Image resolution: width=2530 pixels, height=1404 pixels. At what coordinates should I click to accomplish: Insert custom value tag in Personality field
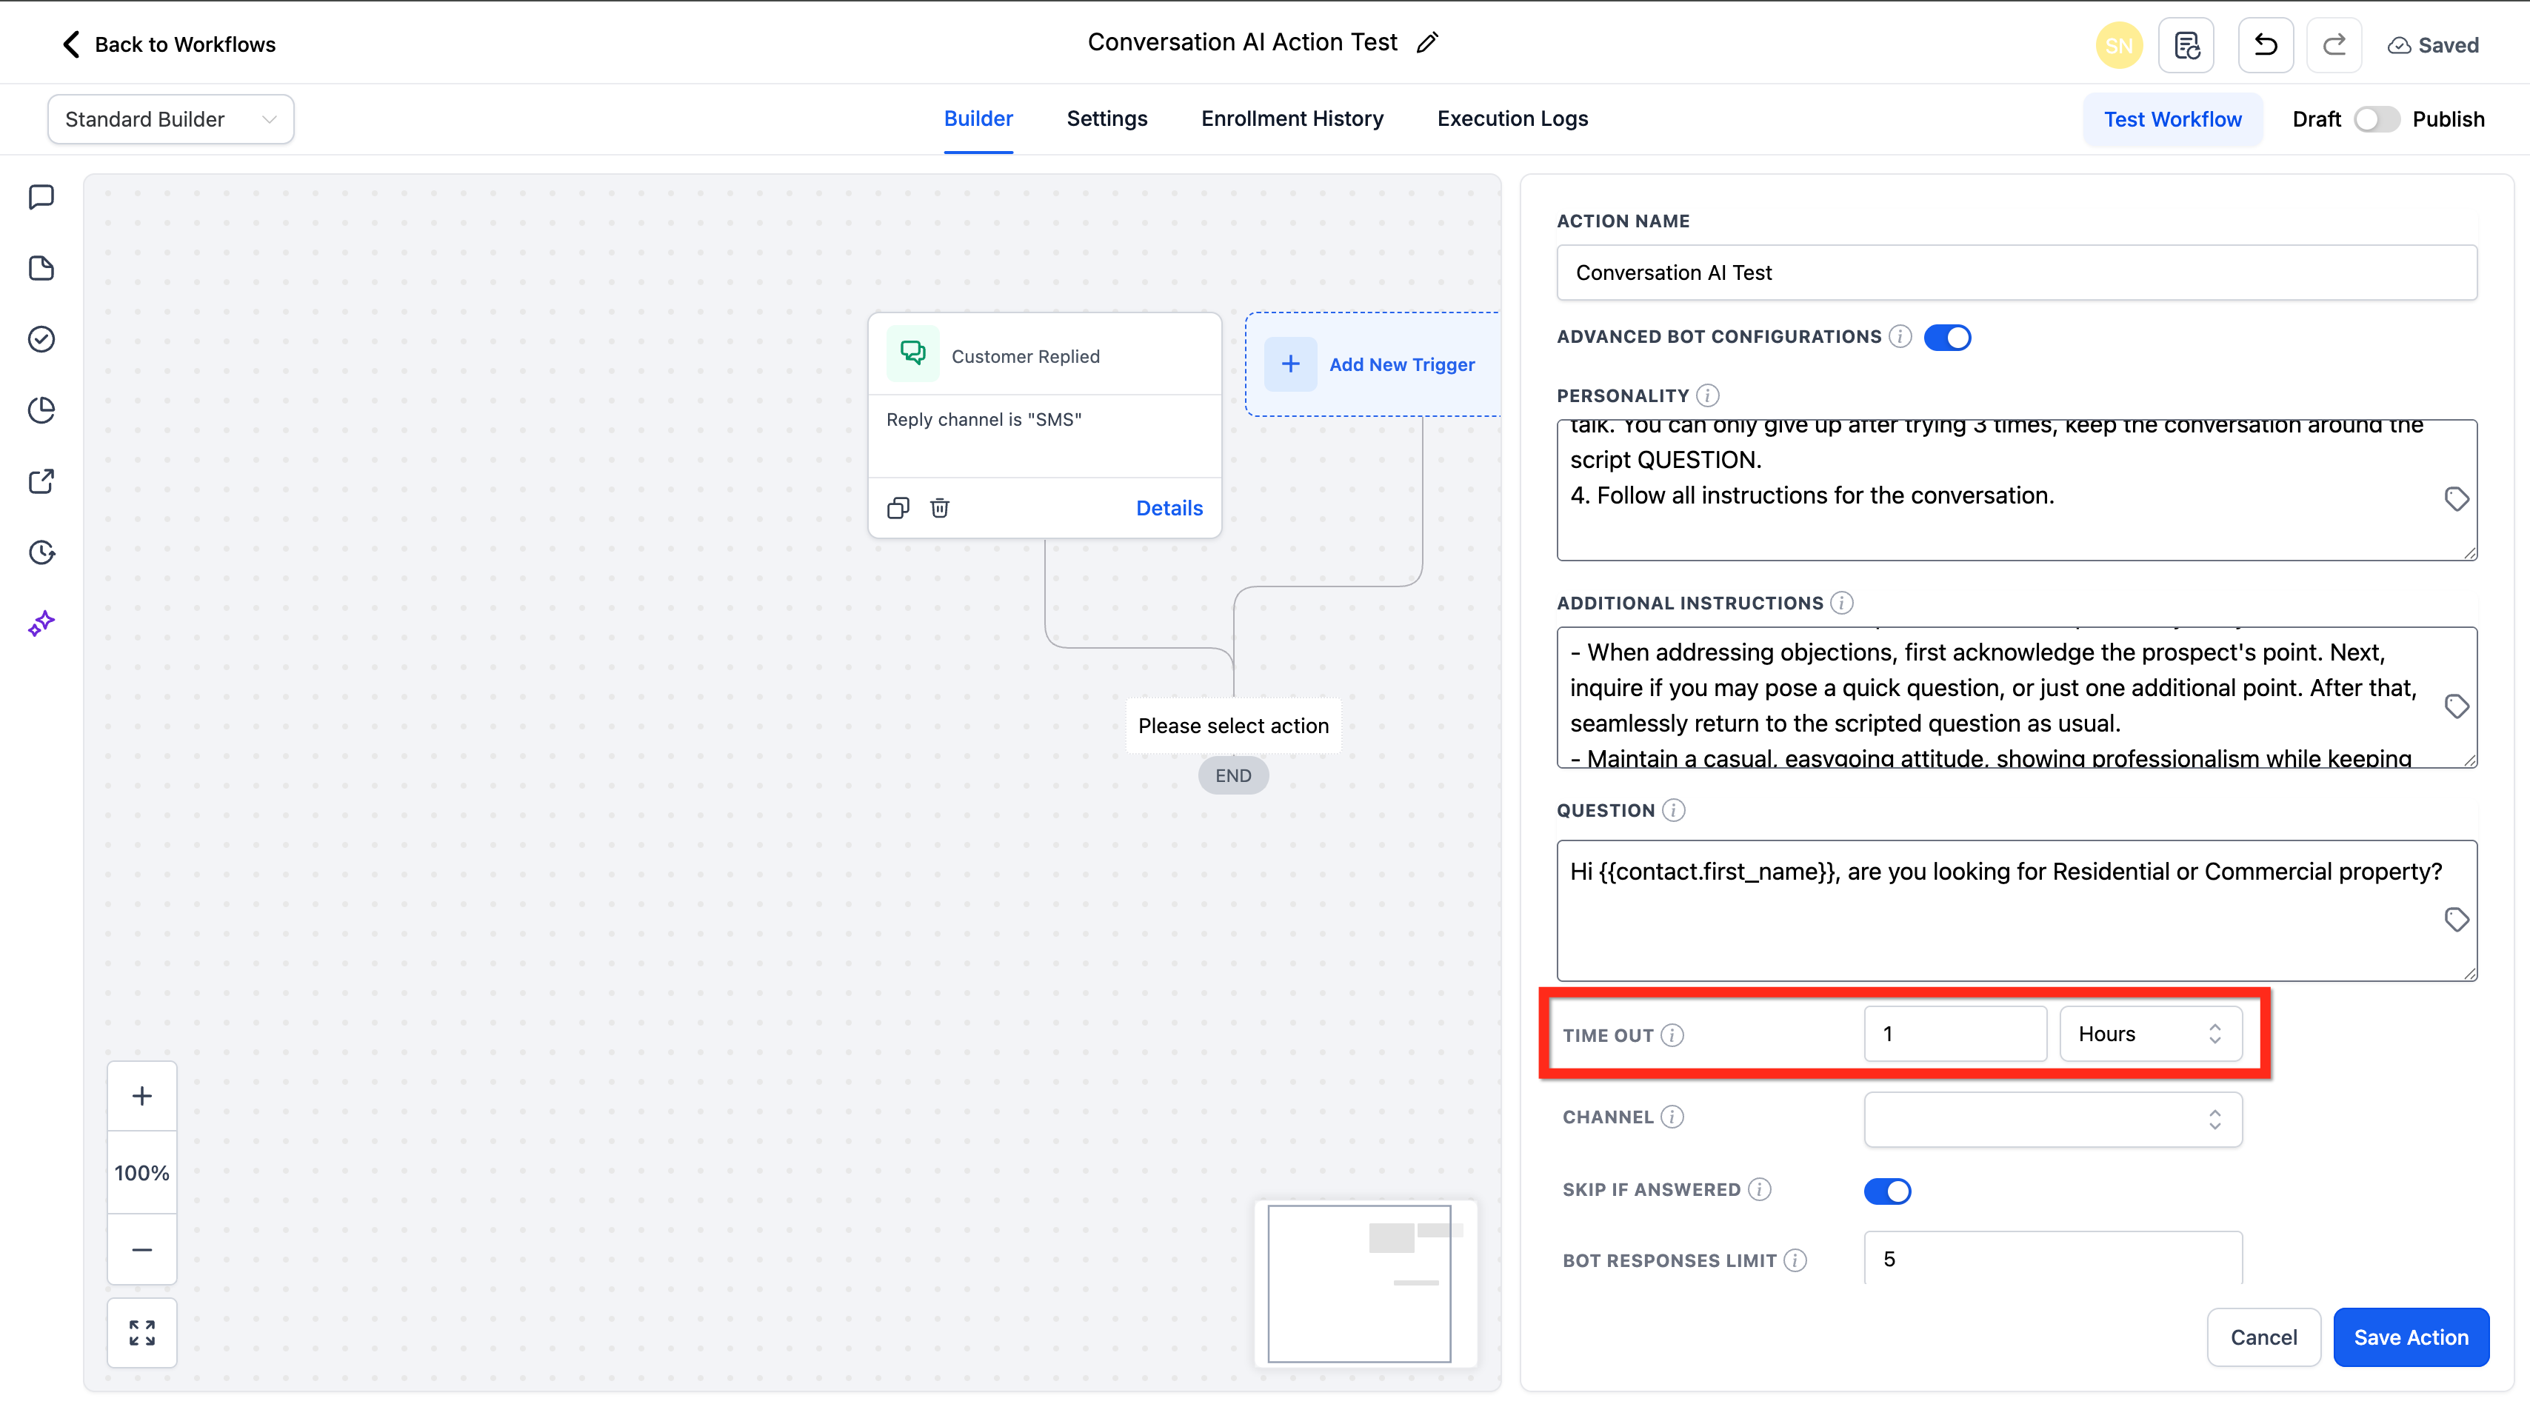click(2457, 499)
